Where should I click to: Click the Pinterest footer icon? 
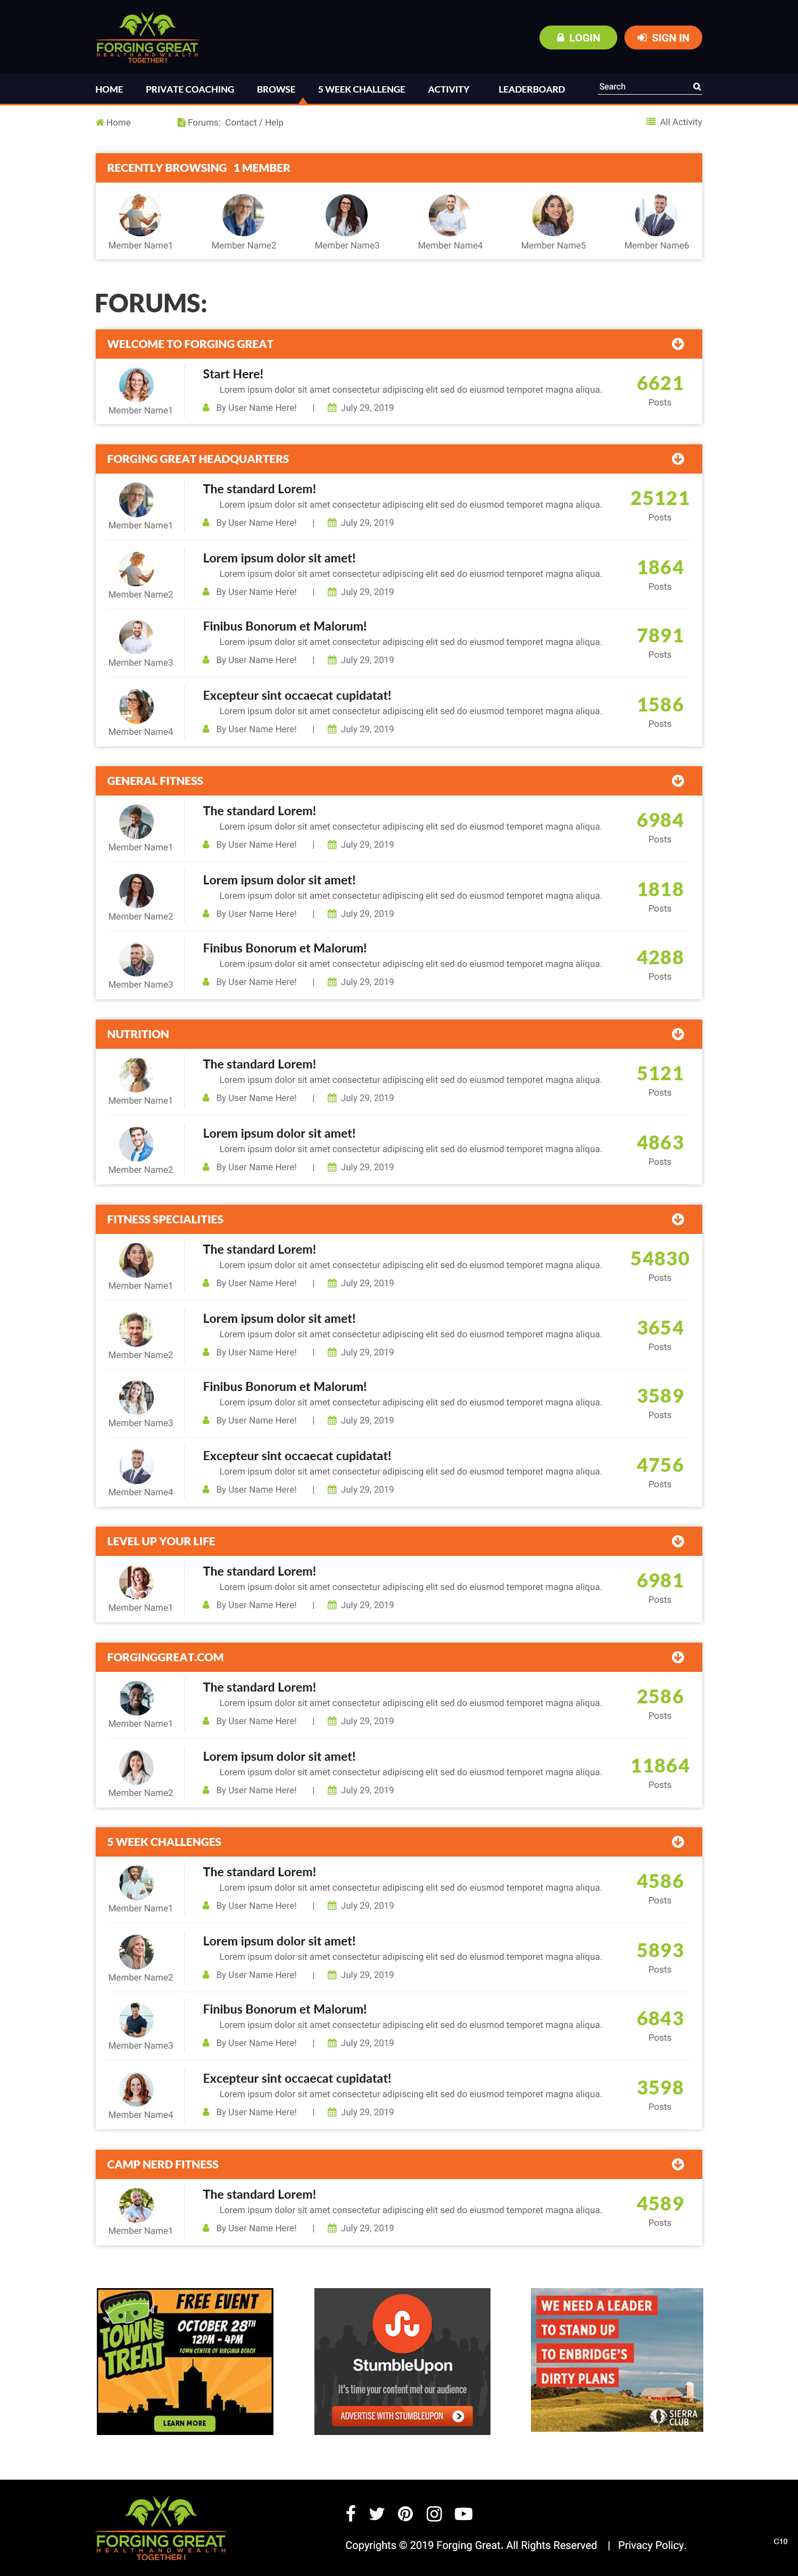click(405, 2513)
